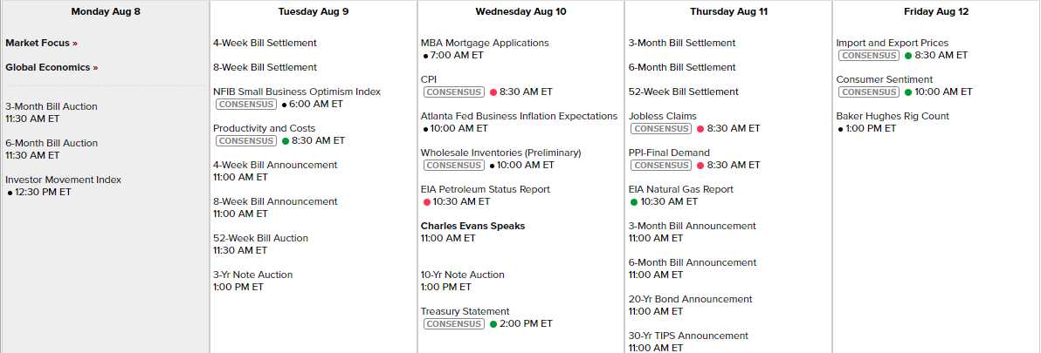This screenshot has width=1041, height=353.
Task: Open the Charles Evans Speaks event
Action: (x=472, y=226)
